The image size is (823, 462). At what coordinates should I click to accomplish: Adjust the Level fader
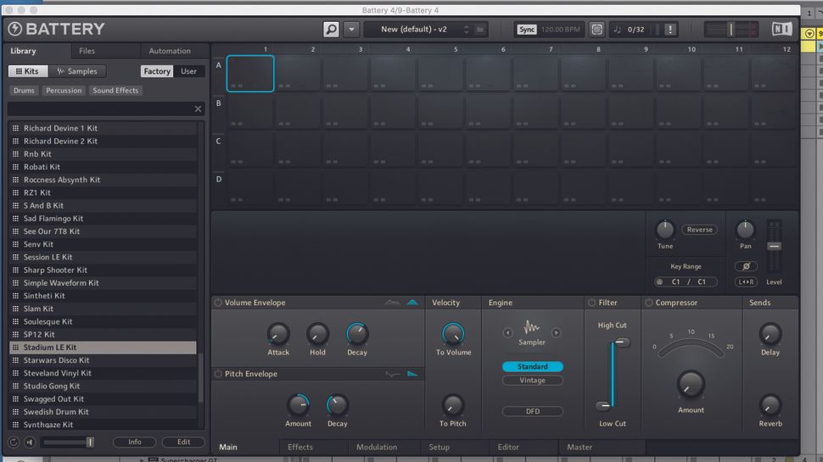pos(774,247)
